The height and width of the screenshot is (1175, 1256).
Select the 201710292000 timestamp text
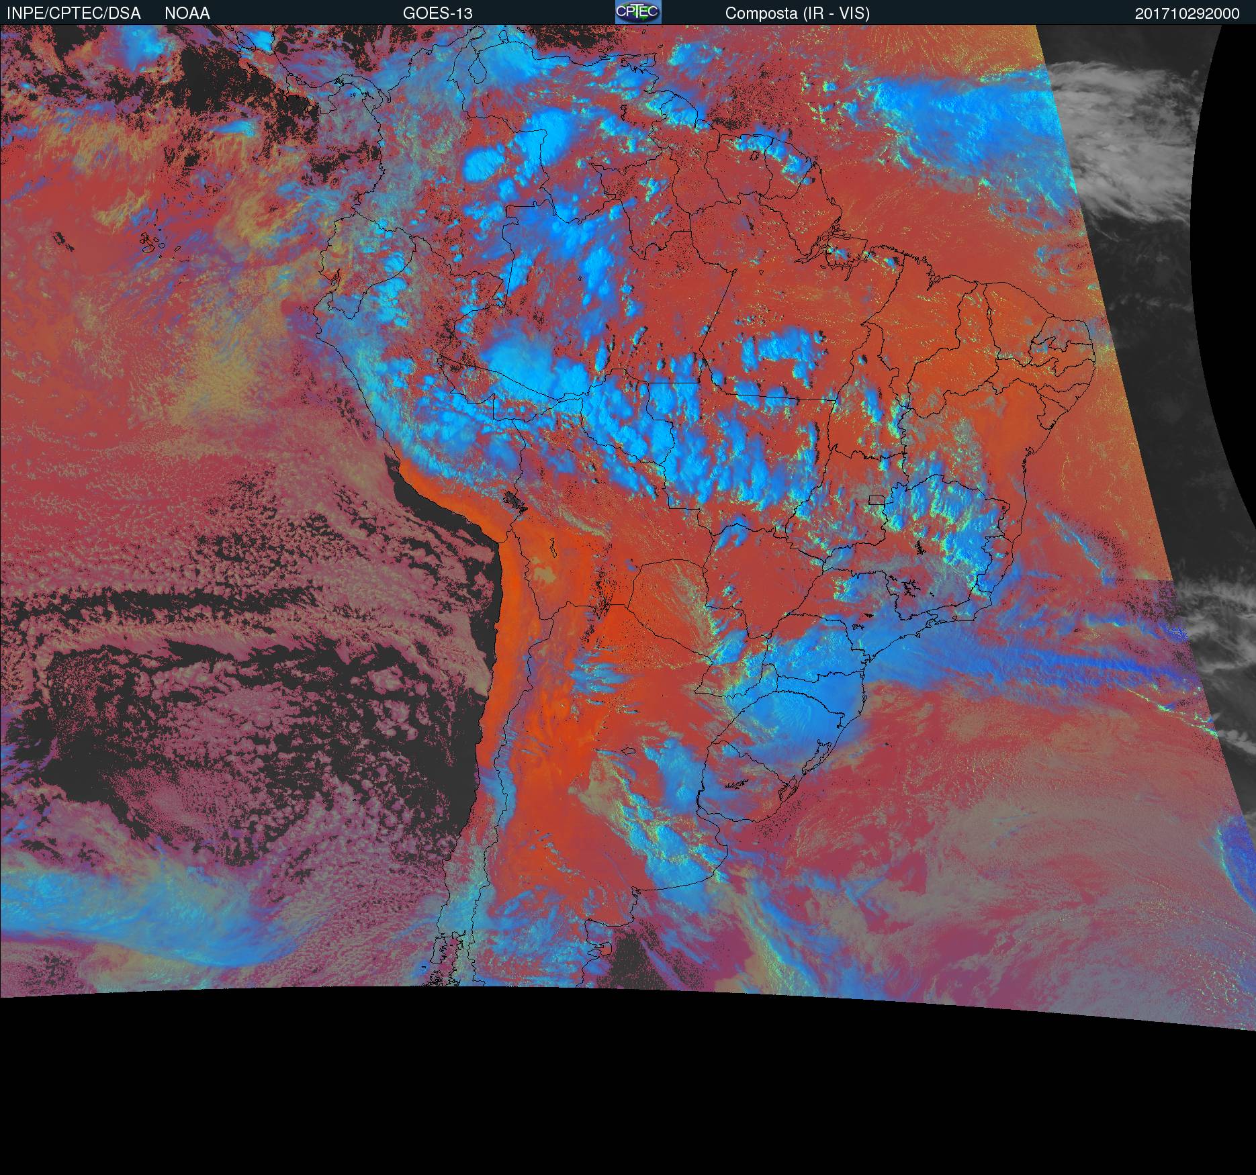[x=1187, y=13]
